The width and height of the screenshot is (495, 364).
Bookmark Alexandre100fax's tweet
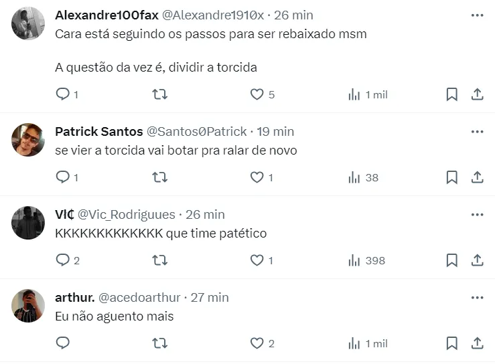tap(452, 94)
